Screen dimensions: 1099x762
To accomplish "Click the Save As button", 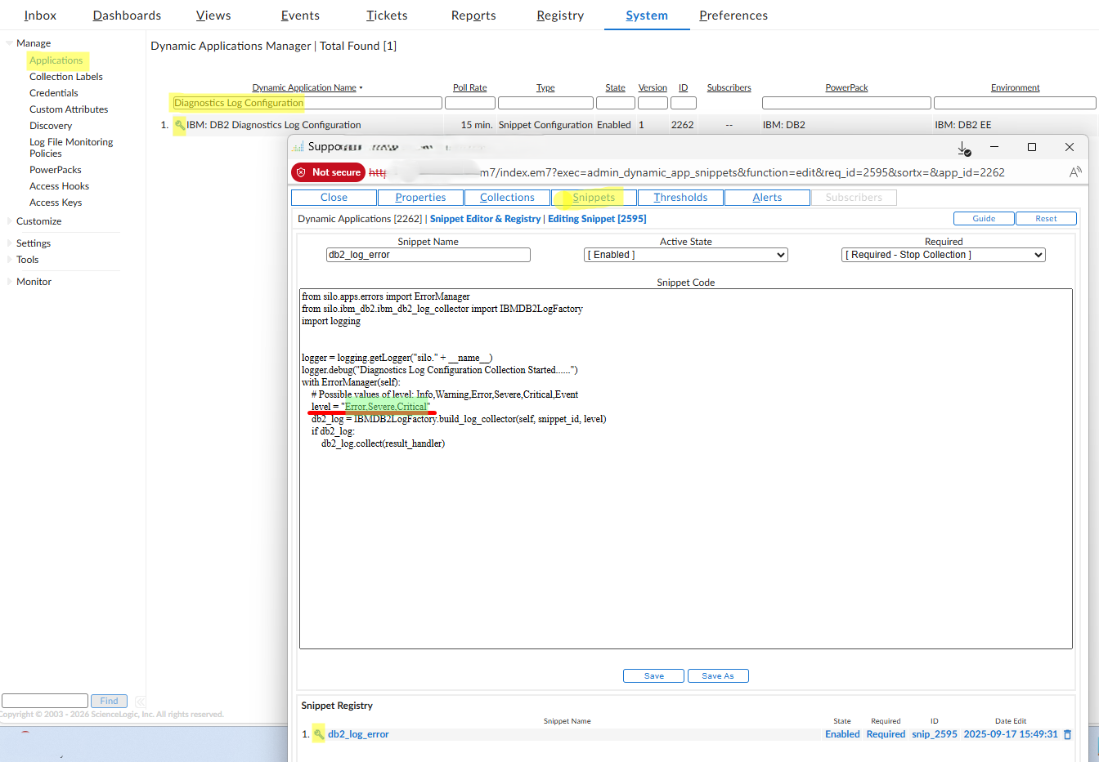I will (718, 676).
